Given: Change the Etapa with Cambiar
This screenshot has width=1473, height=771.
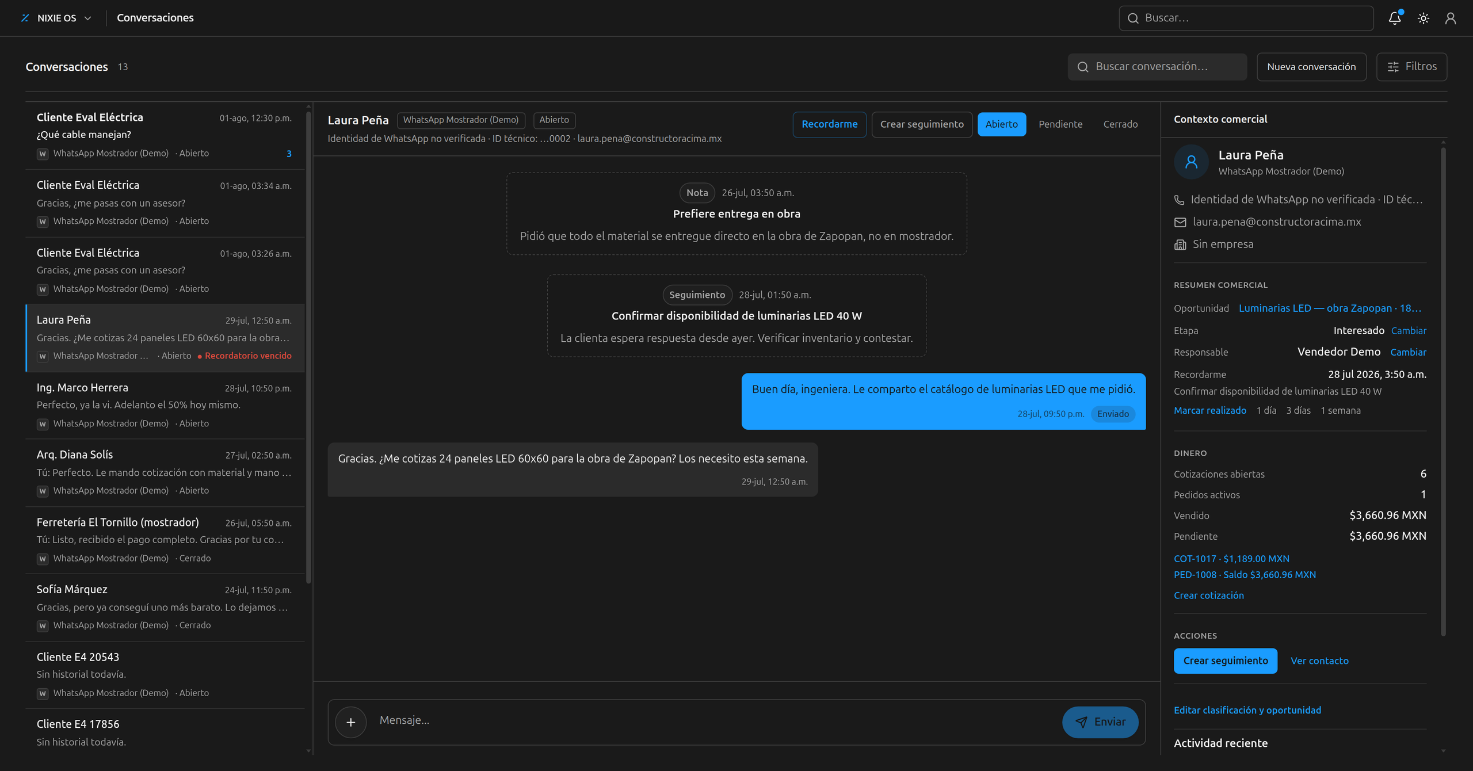Looking at the screenshot, I should 1409,331.
